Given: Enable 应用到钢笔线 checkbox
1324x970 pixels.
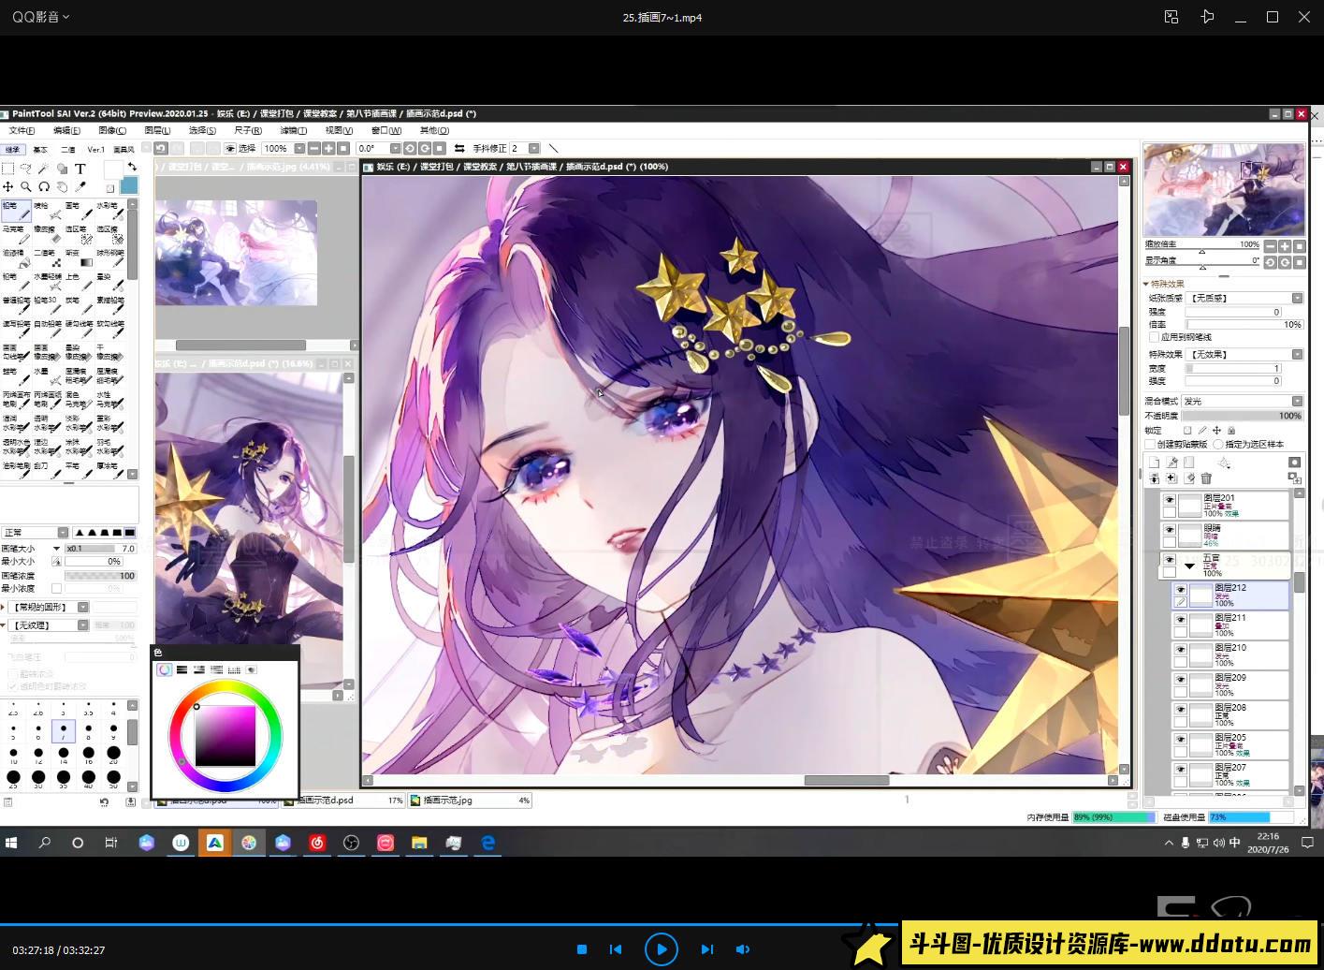Looking at the screenshot, I should [x=1154, y=336].
